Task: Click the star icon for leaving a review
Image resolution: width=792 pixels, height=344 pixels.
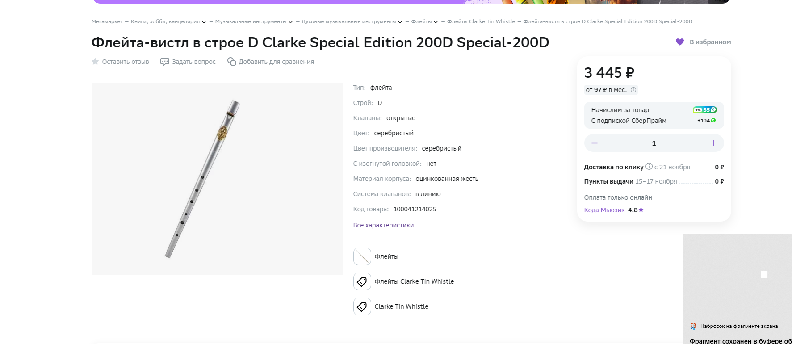Action: pyautogui.click(x=95, y=62)
